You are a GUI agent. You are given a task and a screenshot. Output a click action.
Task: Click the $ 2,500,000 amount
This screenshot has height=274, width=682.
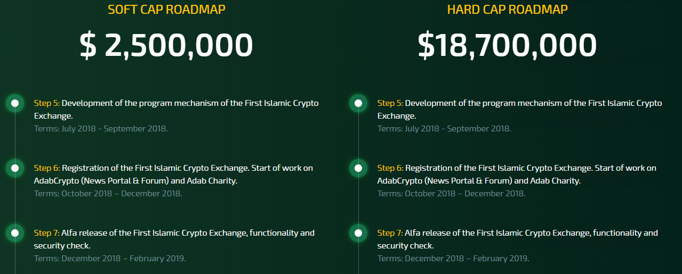point(166,45)
